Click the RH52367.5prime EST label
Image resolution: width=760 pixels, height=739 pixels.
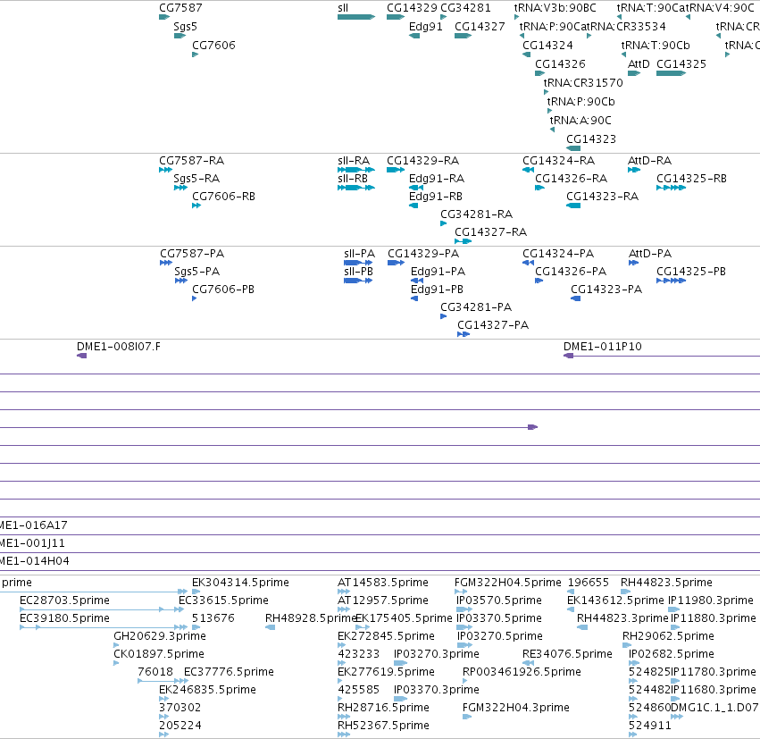tap(383, 726)
